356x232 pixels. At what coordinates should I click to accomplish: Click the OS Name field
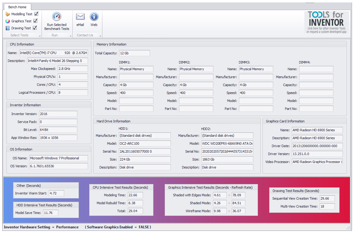coord(59,158)
